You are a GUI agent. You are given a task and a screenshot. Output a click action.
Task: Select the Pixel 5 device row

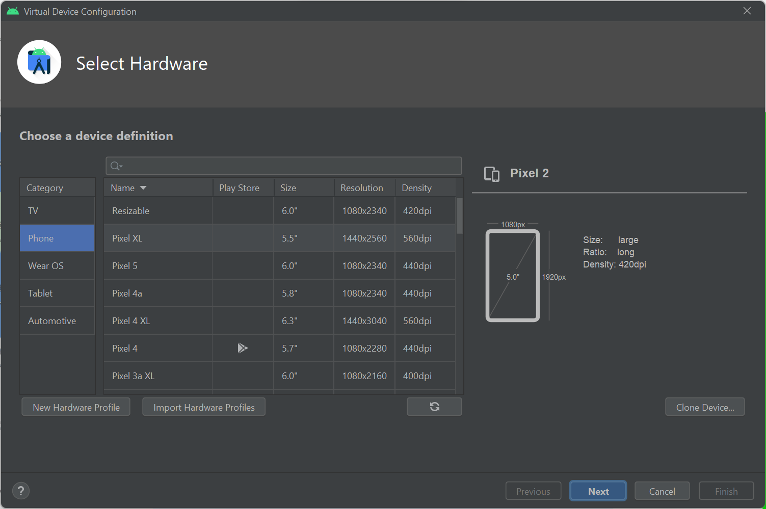[279, 265]
